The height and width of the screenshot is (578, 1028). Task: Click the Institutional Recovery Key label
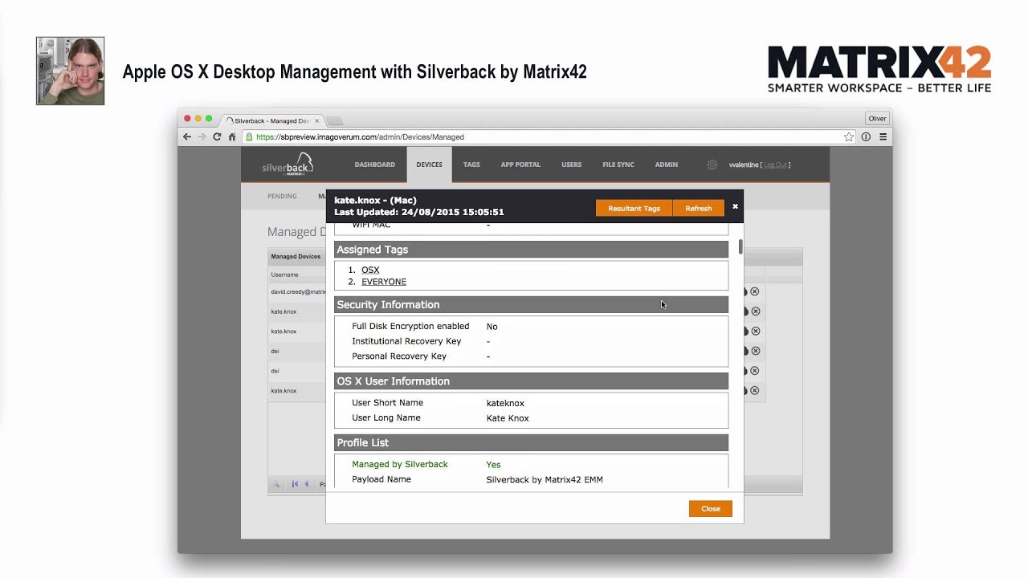pos(406,341)
